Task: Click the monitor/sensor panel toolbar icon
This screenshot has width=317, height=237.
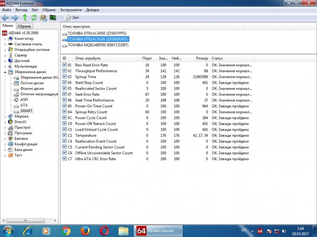Action: [53, 17]
